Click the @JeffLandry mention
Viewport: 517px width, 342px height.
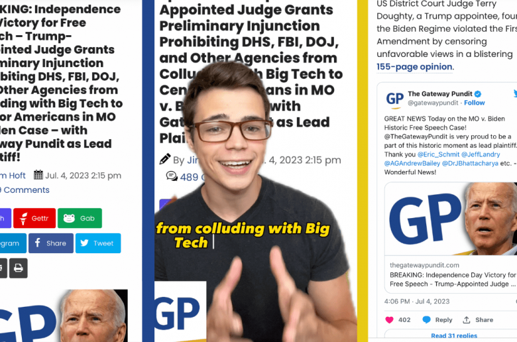pos(481,154)
